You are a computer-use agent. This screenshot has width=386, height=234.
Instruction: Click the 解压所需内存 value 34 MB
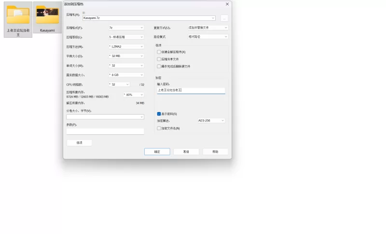pos(140,103)
